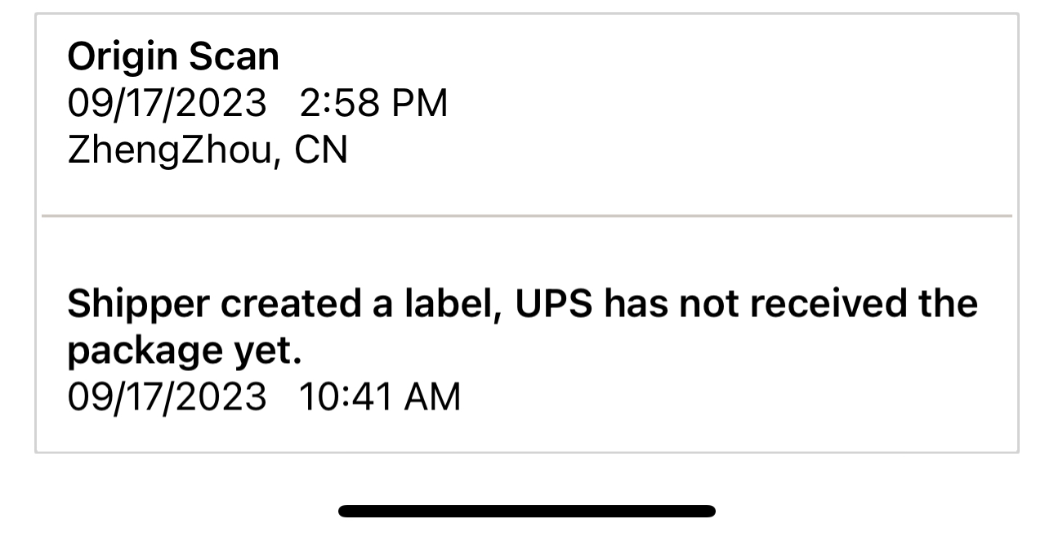Tap the 2:58 PM timestamp

click(x=373, y=103)
